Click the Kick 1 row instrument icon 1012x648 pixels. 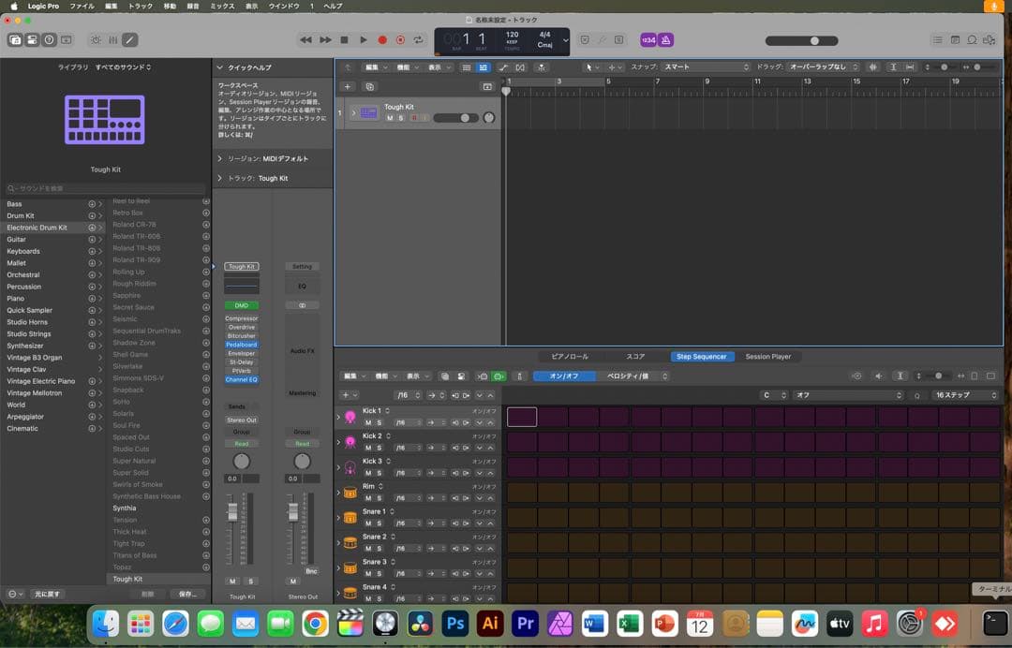[x=350, y=417]
